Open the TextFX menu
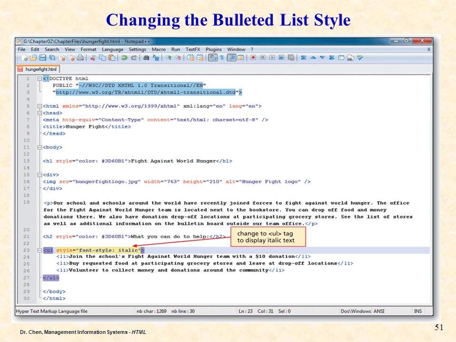This screenshot has height=342, width=456. coord(193,49)
